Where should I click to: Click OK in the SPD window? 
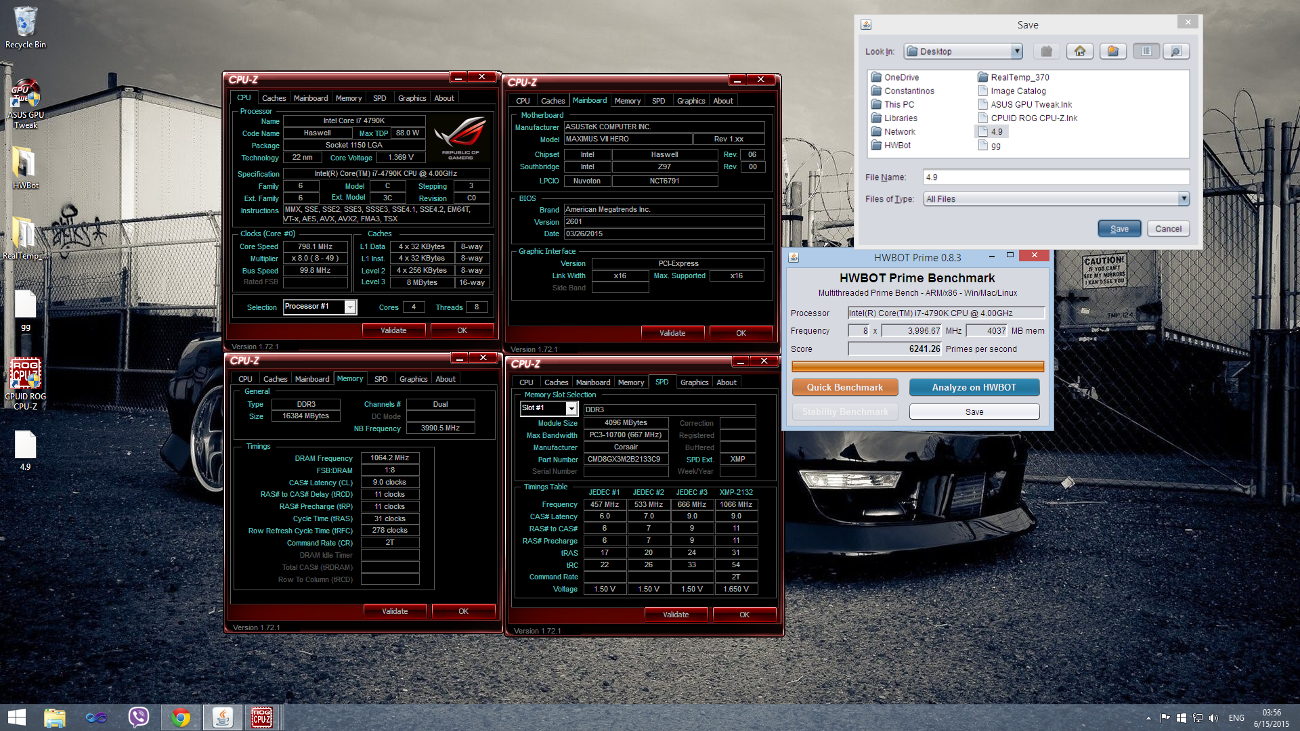744,615
